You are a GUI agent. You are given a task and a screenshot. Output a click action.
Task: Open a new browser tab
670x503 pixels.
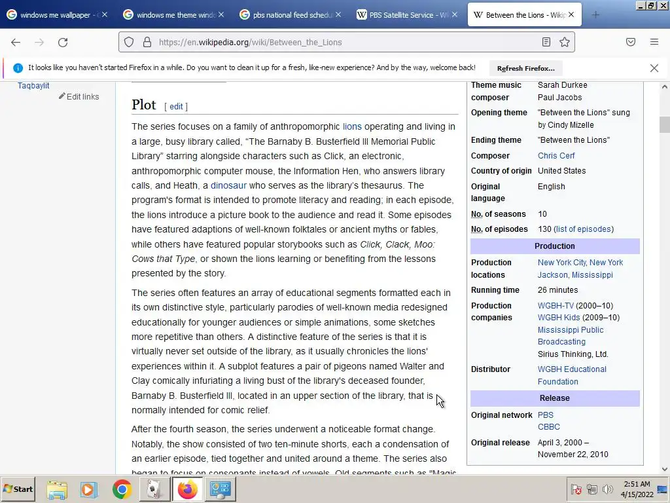(x=595, y=15)
